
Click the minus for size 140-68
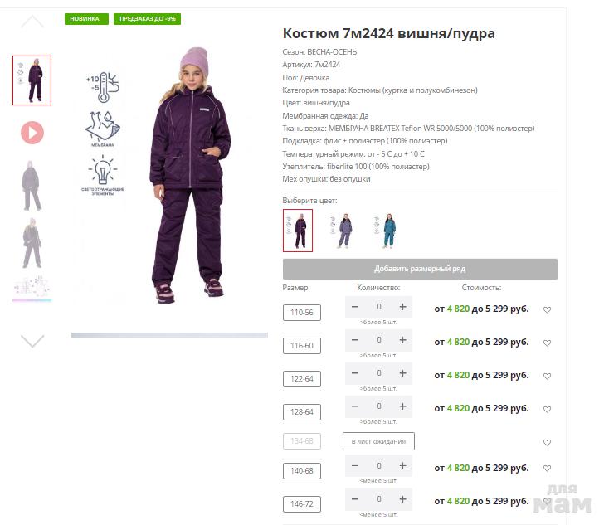tap(355, 465)
